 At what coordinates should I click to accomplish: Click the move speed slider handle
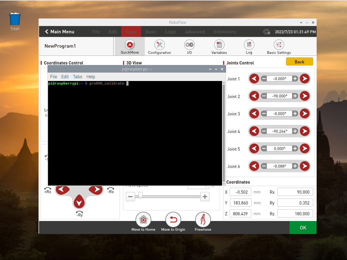pos(140,196)
